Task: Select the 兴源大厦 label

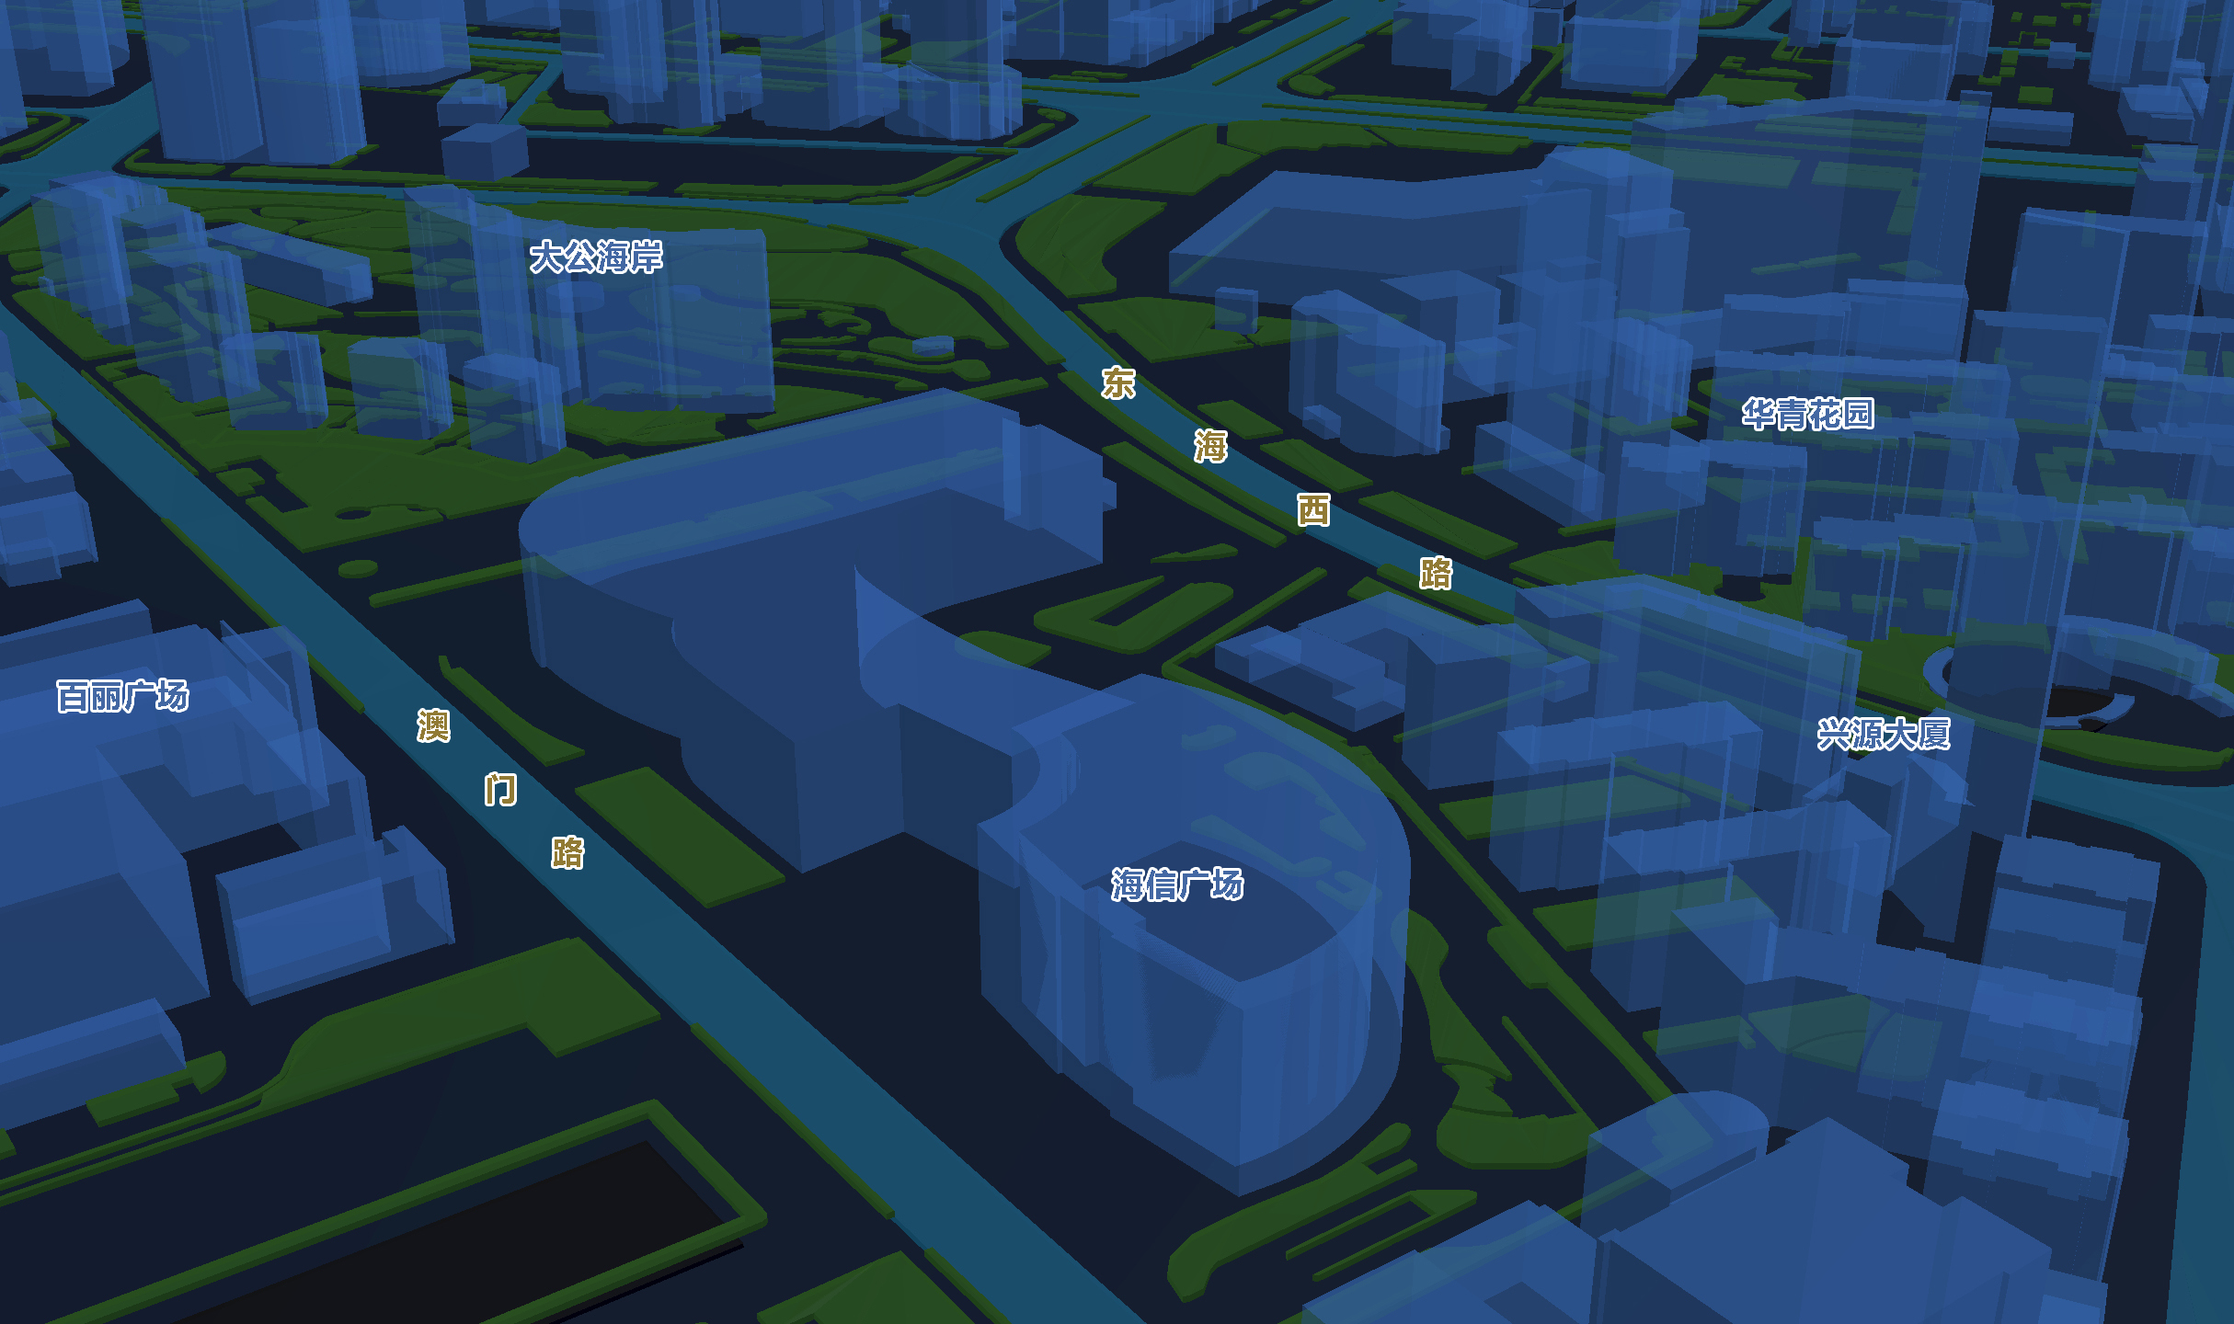Action: click(1884, 735)
